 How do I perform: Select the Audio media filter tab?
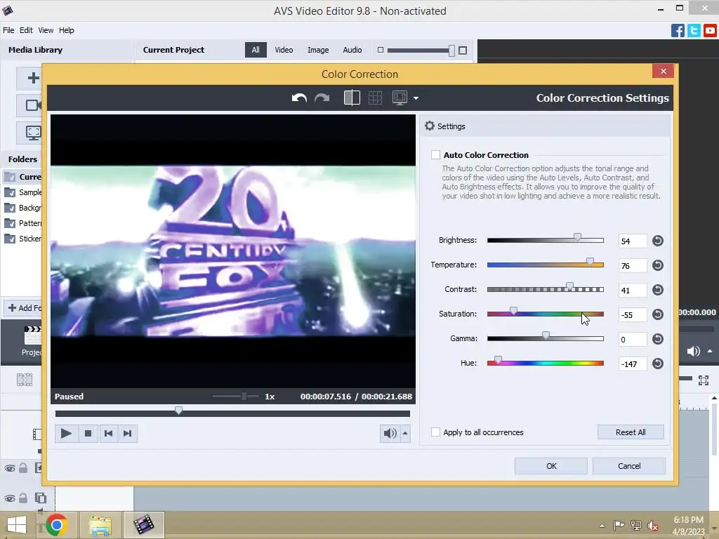pyautogui.click(x=352, y=50)
